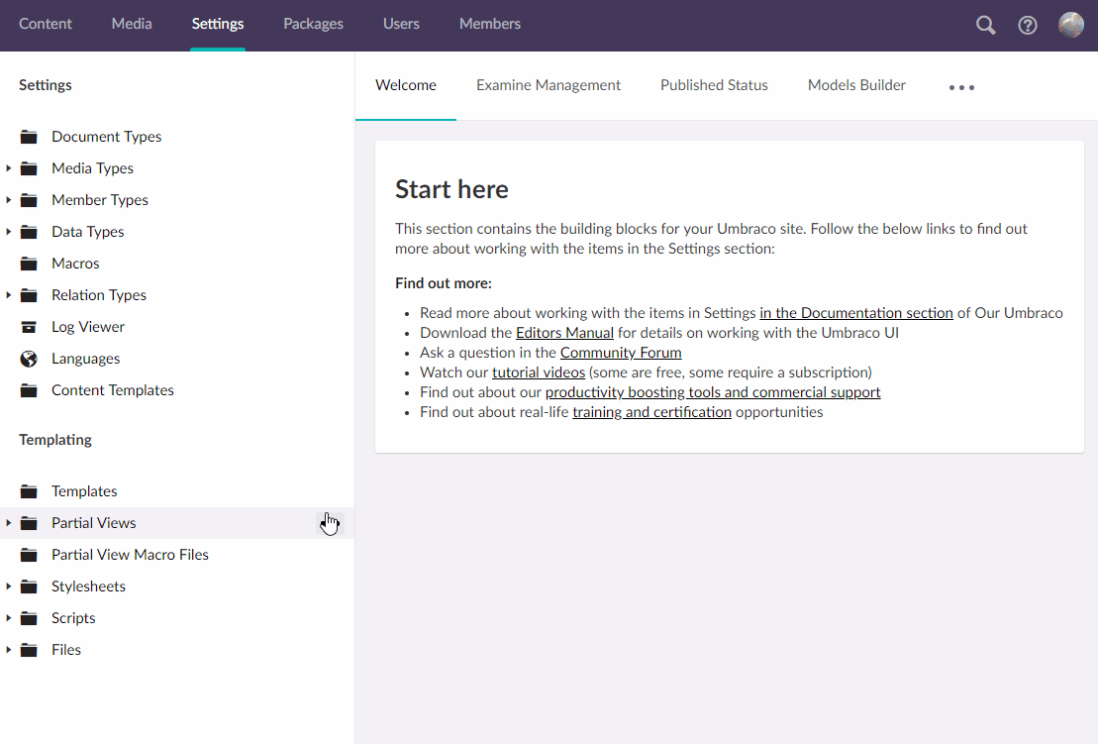Select Partial View Macro Files label
The image size is (1098, 744).
(131, 555)
